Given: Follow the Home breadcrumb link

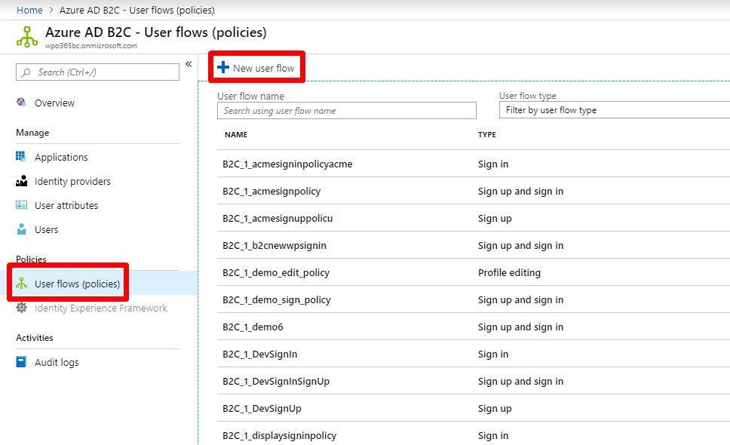Looking at the screenshot, I should (x=29, y=11).
